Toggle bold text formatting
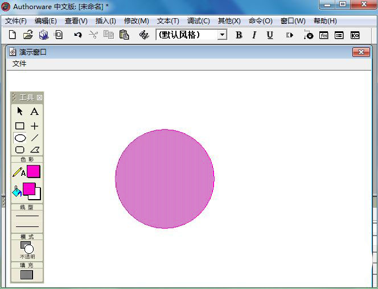The height and width of the screenshot is (289, 378). click(239, 35)
